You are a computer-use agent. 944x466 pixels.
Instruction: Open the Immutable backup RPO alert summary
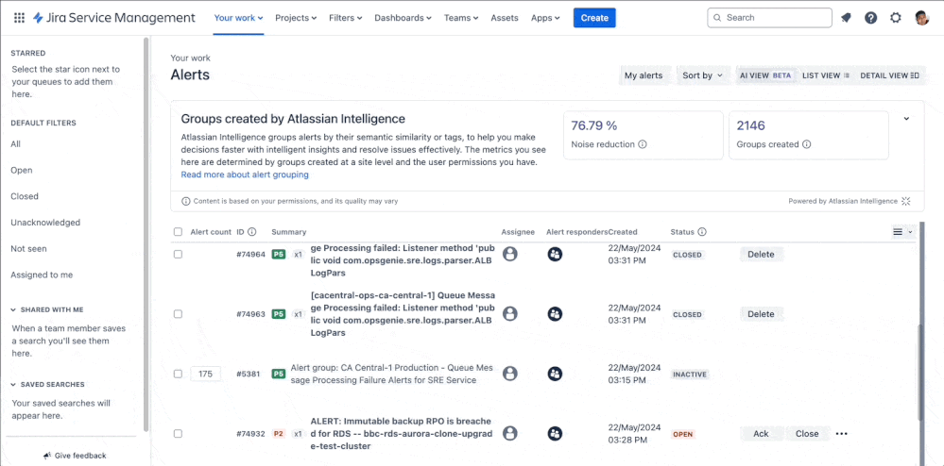coord(401,434)
